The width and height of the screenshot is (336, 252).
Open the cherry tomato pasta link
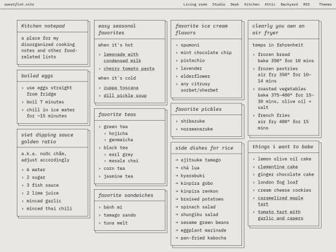click(x=129, y=68)
